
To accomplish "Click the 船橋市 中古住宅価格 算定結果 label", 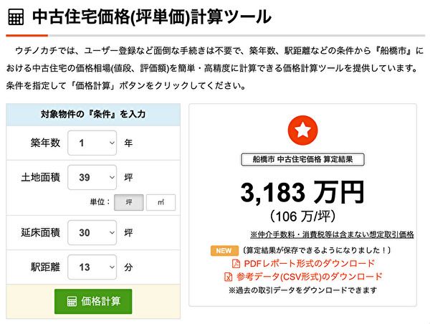I will tap(302, 159).
